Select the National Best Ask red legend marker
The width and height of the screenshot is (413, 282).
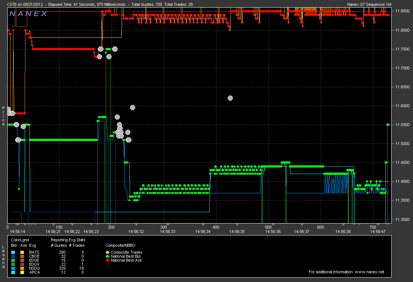(108, 261)
